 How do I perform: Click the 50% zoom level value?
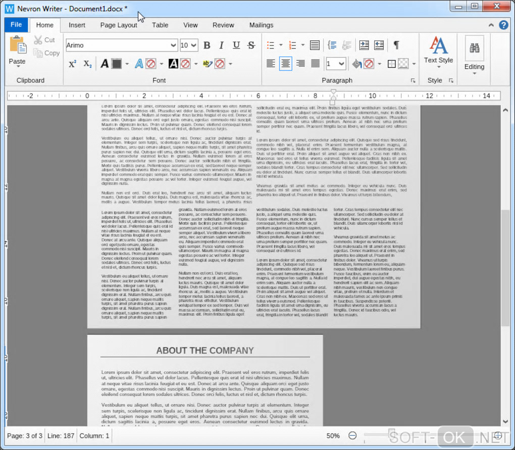333,436
